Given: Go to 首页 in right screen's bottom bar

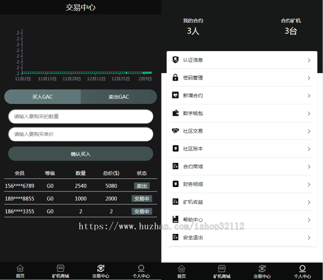Looking at the screenshot, I should coord(182,272).
